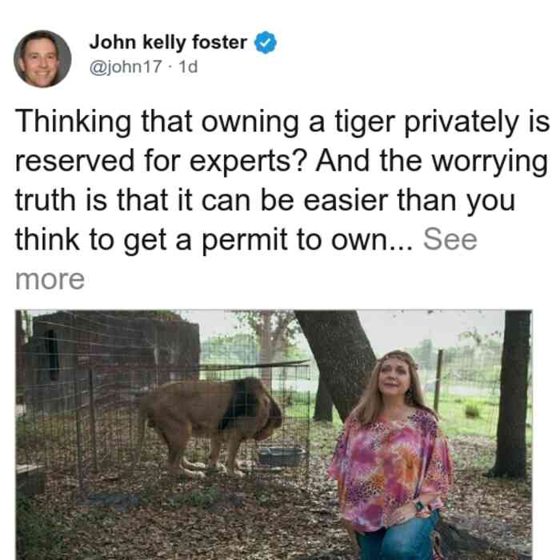Click the word 'permit' in the tweet

coord(245,241)
